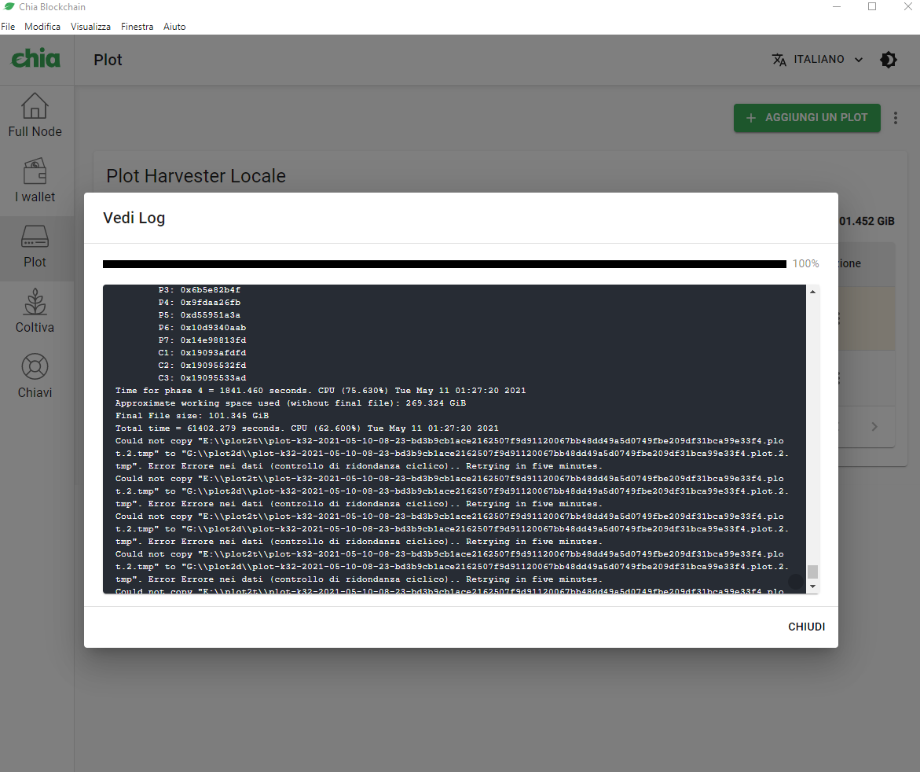Screen dimensions: 920x772
Task: Go to the Coltiva farming page
Action: click(35, 311)
